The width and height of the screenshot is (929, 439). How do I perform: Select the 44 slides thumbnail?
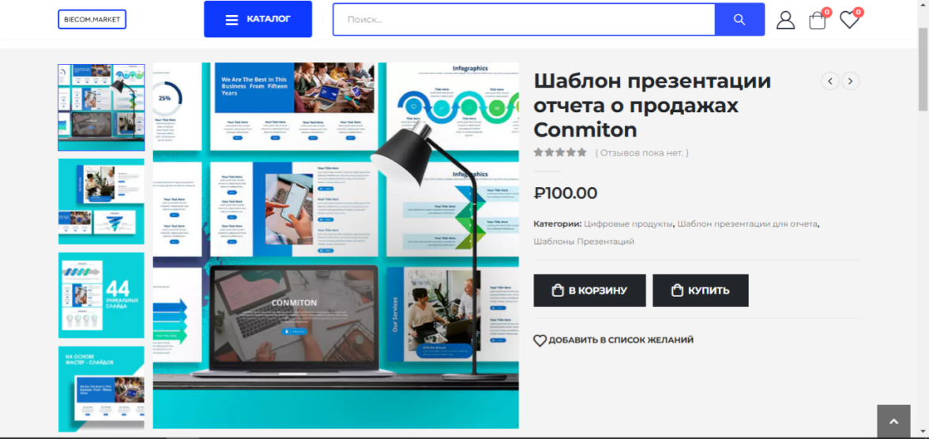click(x=101, y=295)
